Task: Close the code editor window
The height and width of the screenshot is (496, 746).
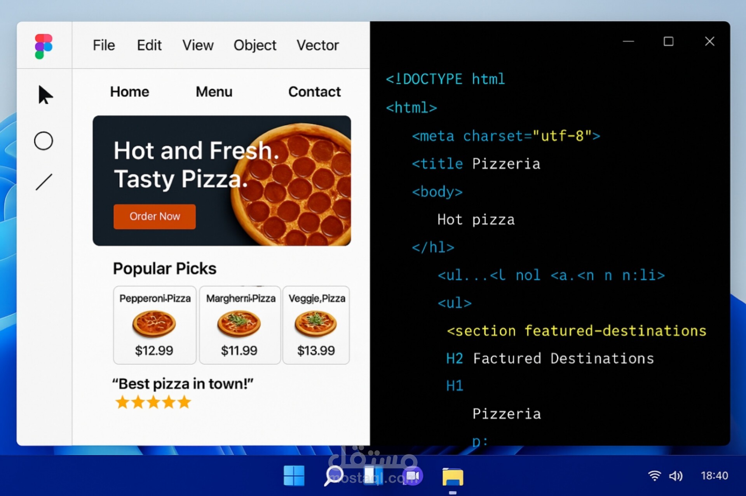Action: point(709,41)
